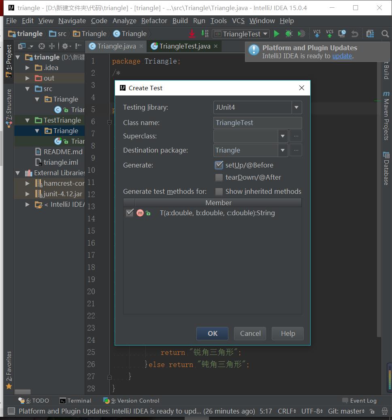The image size is (392, 420).
Task: Expand the out folder
Action: 28,78
